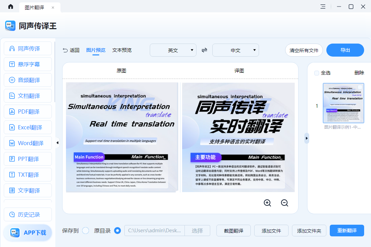
Task: Click the save path input field
Action: [x=155, y=231]
